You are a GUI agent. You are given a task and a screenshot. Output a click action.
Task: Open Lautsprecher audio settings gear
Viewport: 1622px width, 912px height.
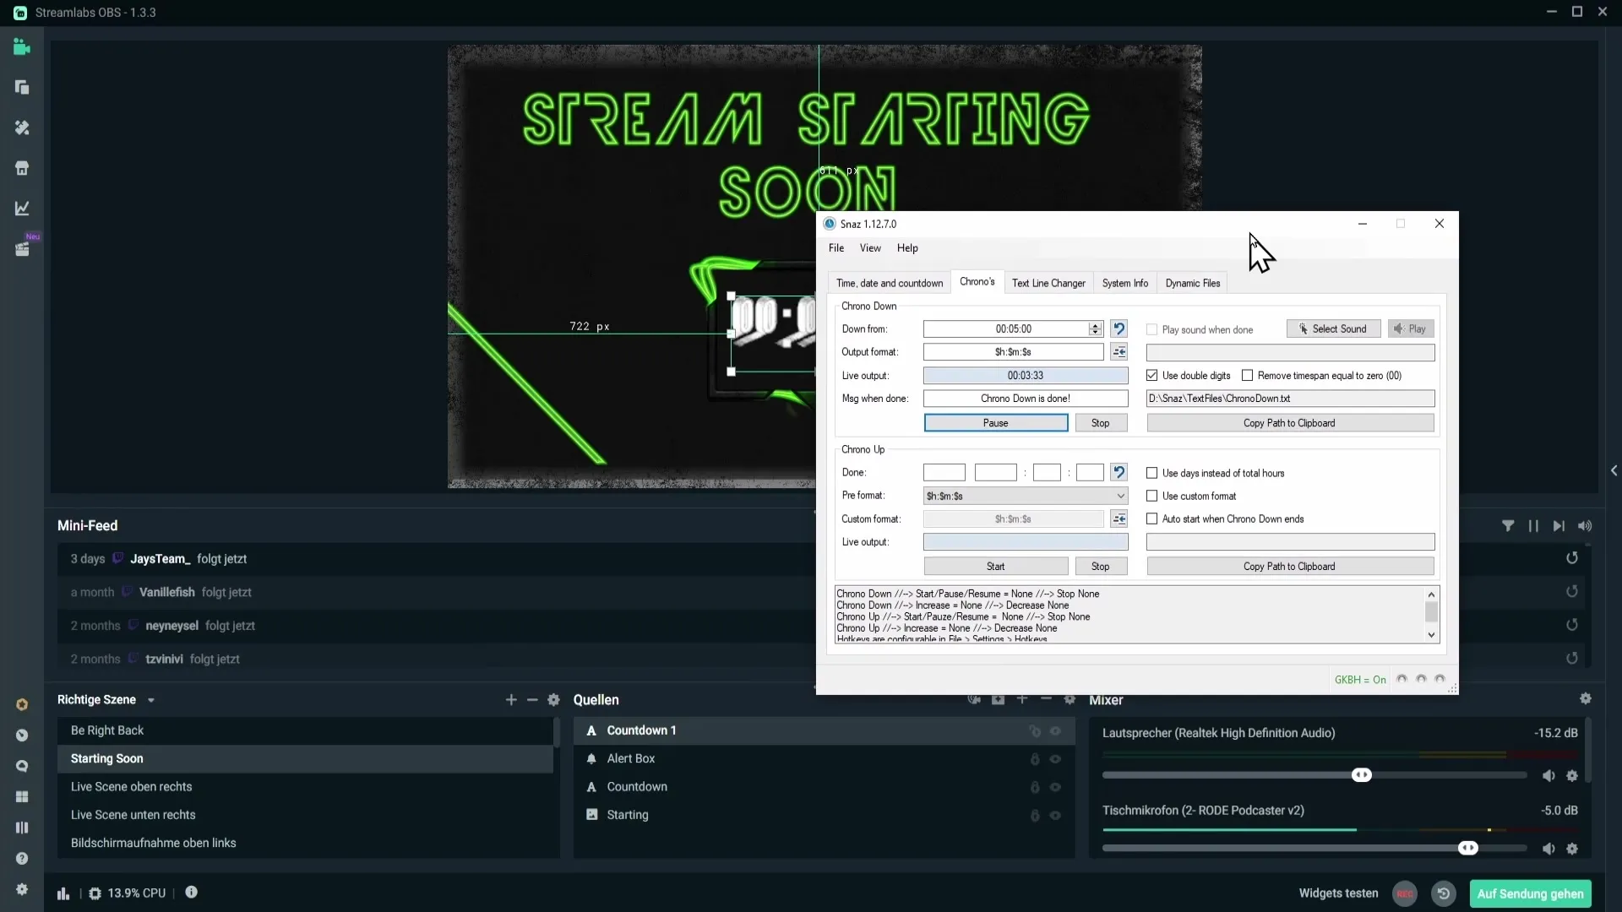1572,776
